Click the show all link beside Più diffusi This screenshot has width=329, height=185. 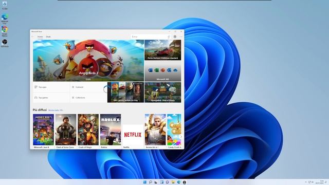(x=56, y=110)
